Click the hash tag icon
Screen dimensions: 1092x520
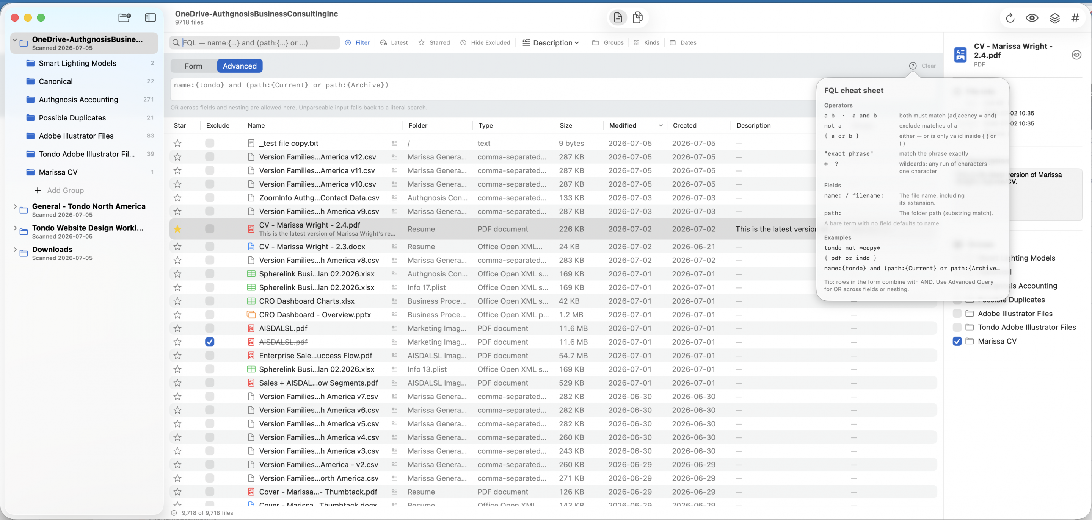click(1075, 18)
